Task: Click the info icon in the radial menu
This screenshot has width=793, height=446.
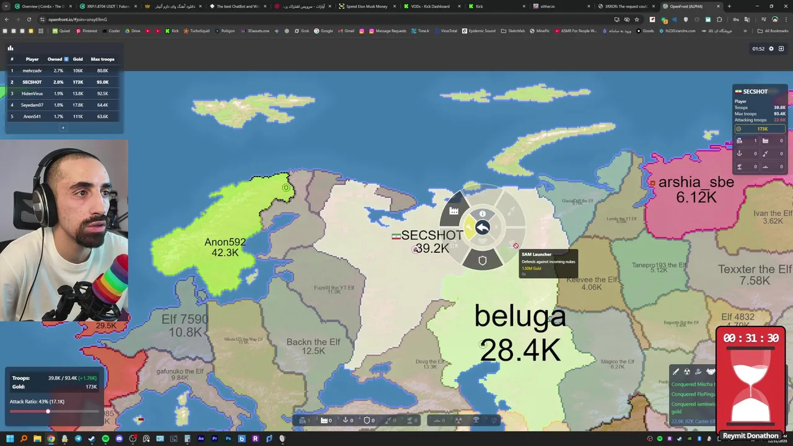Action: pyautogui.click(x=483, y=214)
